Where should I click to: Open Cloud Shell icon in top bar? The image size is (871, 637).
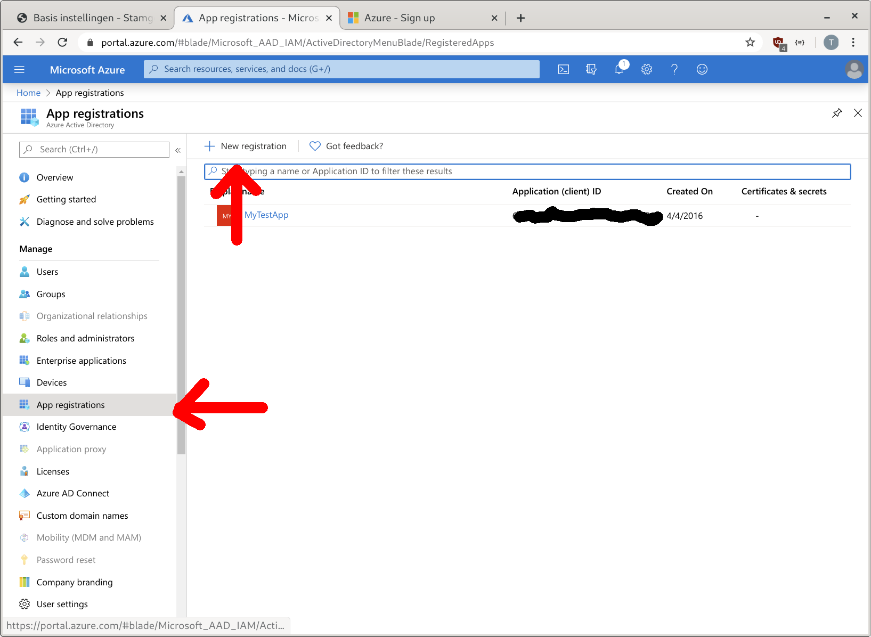(564, 69)
